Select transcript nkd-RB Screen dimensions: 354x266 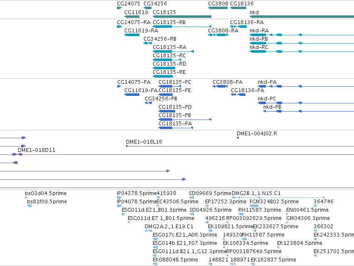coord(302,43)
